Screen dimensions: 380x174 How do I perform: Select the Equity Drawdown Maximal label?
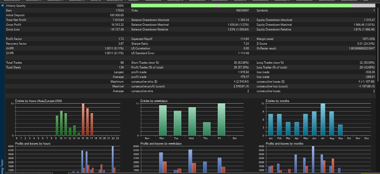(x=274, y=25)
